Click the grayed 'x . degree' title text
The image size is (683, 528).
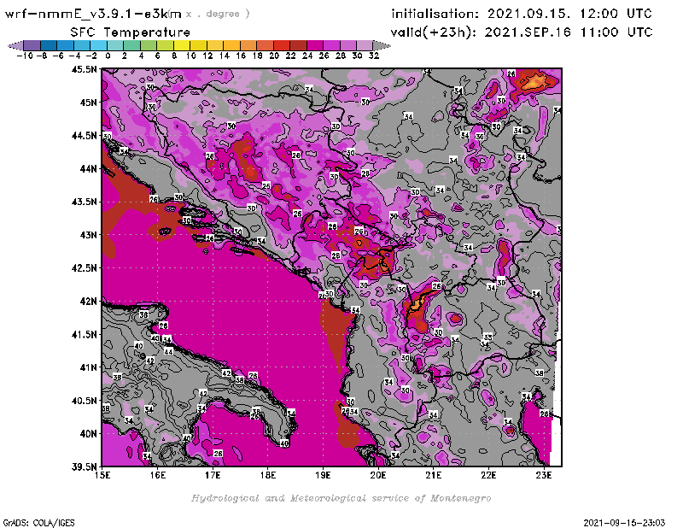click(x=218, y=14)
